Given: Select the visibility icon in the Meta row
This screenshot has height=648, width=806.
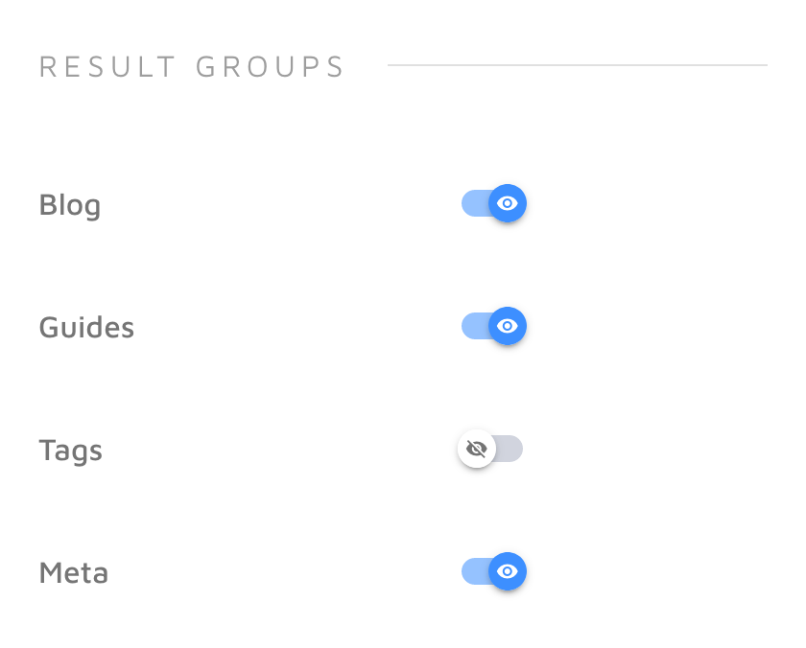Looking at the screenshot, I should [508, 571].
